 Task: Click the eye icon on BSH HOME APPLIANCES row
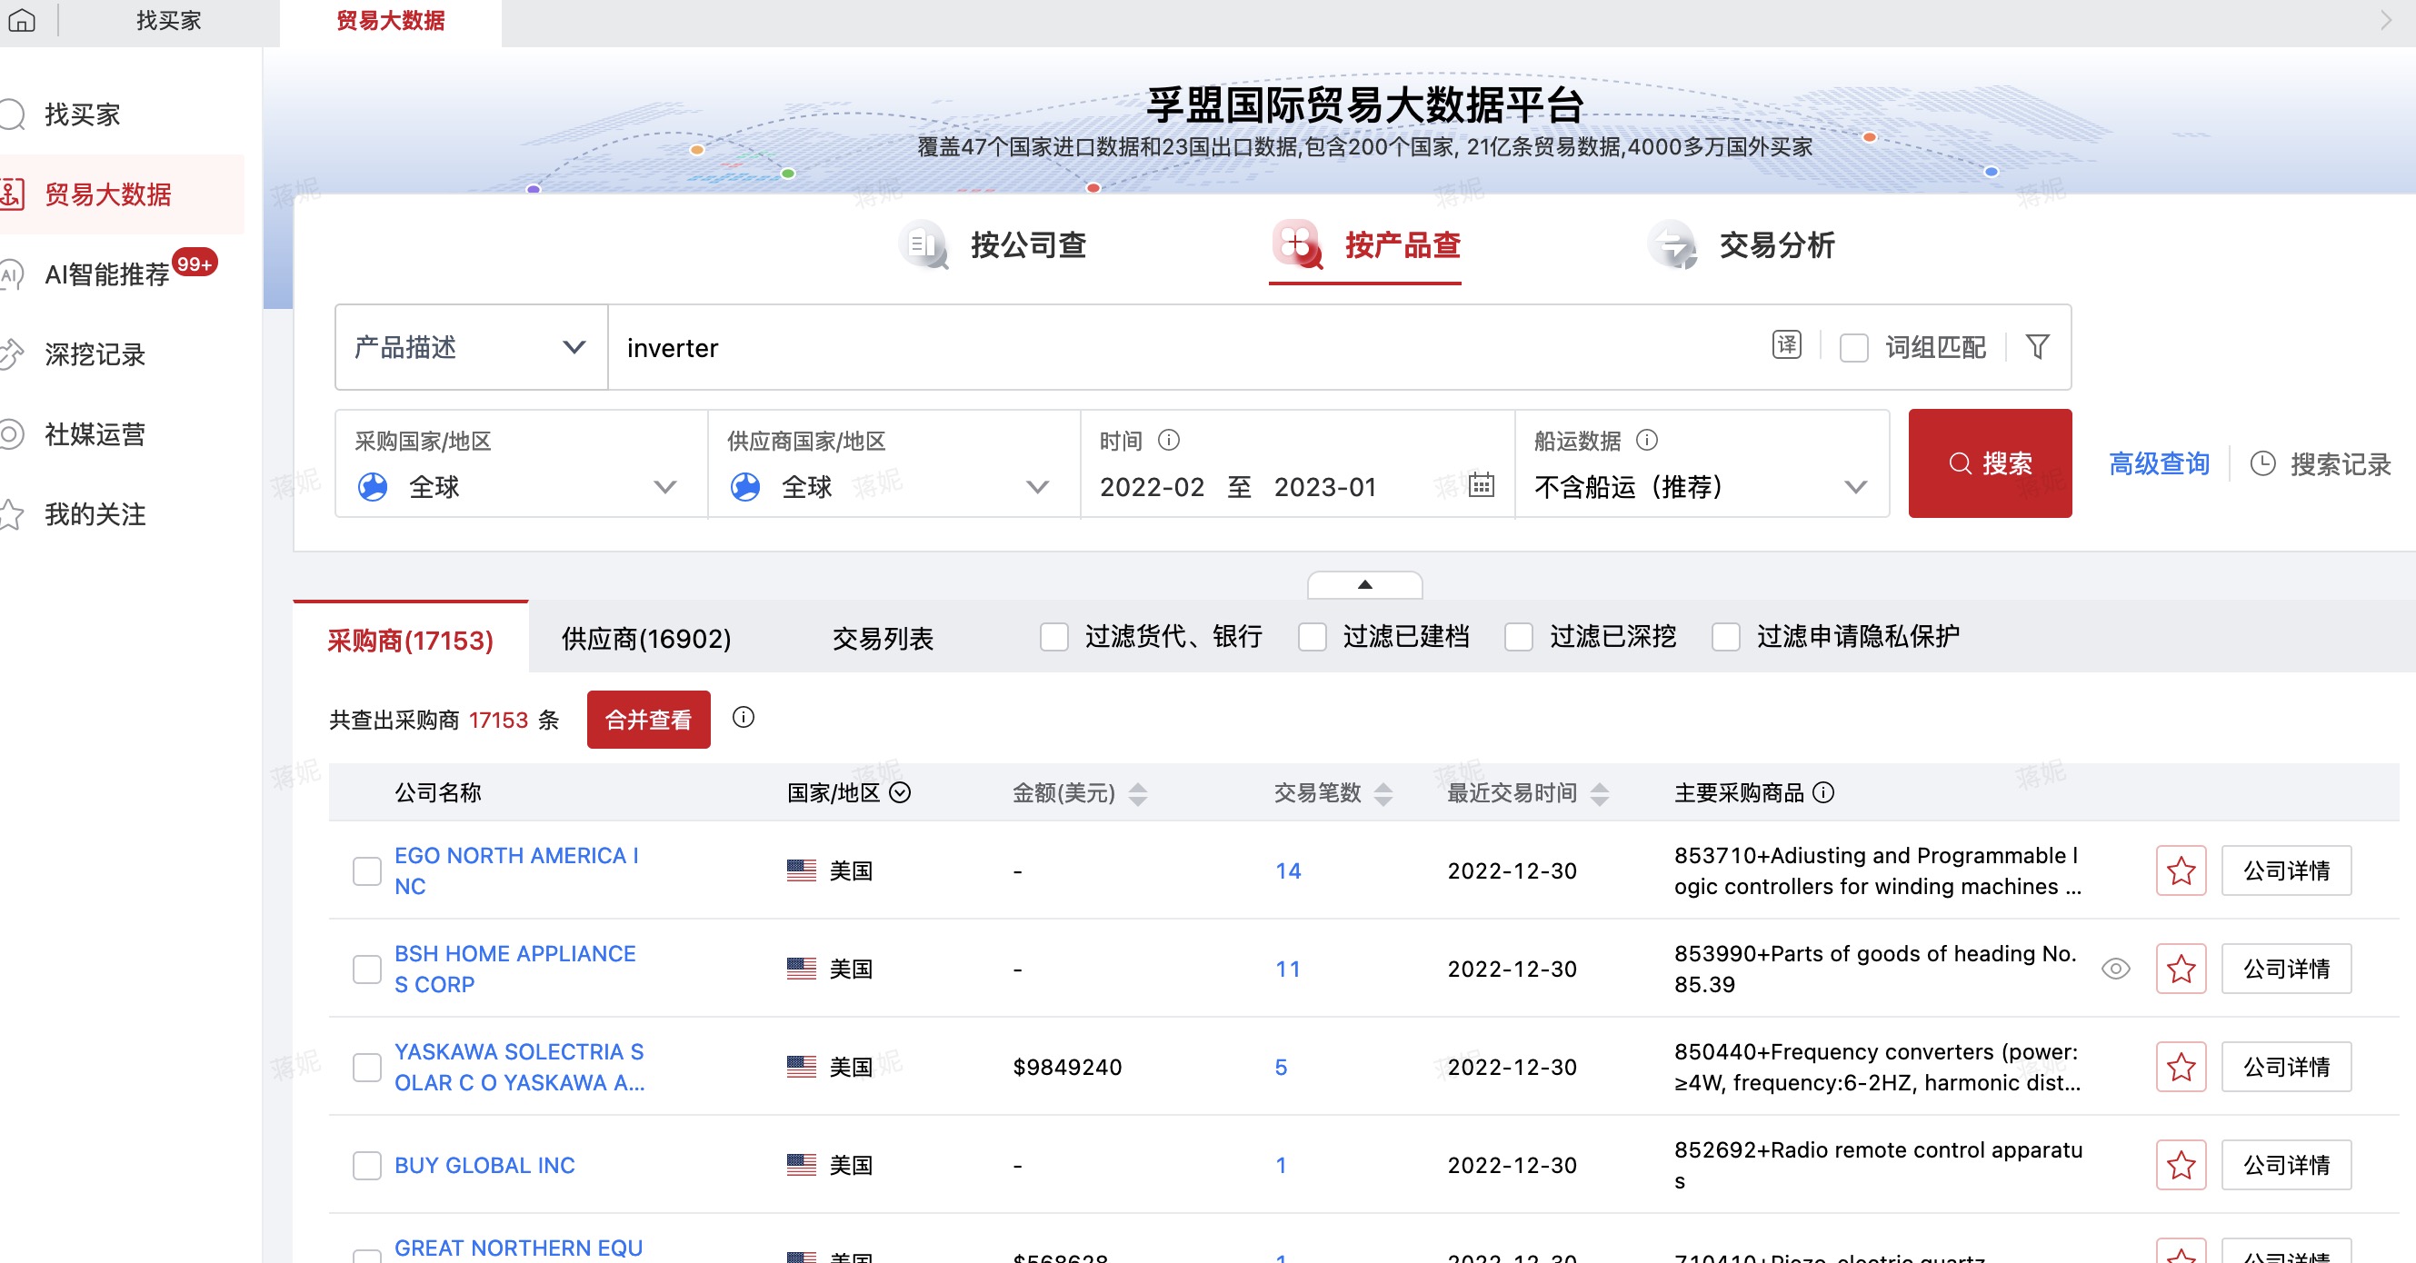(x=2116, y=969)
